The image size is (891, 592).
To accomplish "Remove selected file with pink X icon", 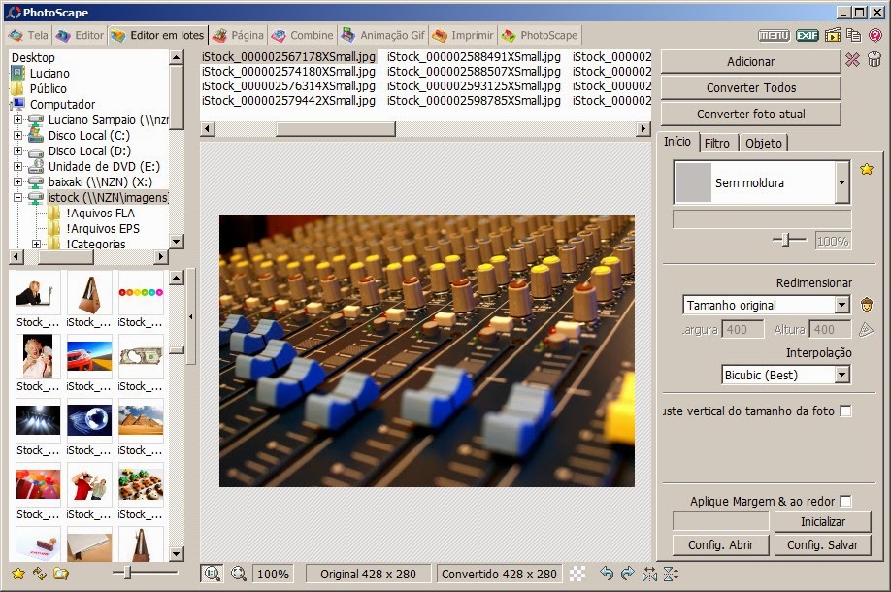I will [852, 59].
